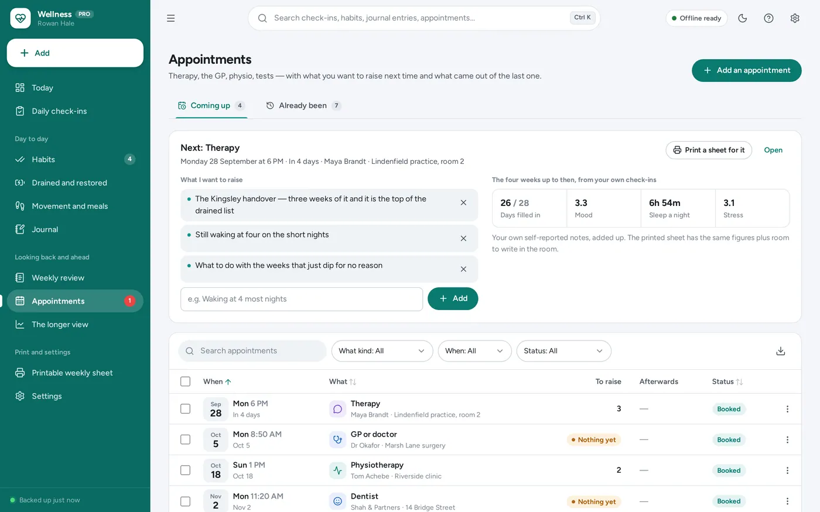Viewport: 820px width, 512px height.
Task: Remove the Kingsley handover item
Action: coord(463,202)
